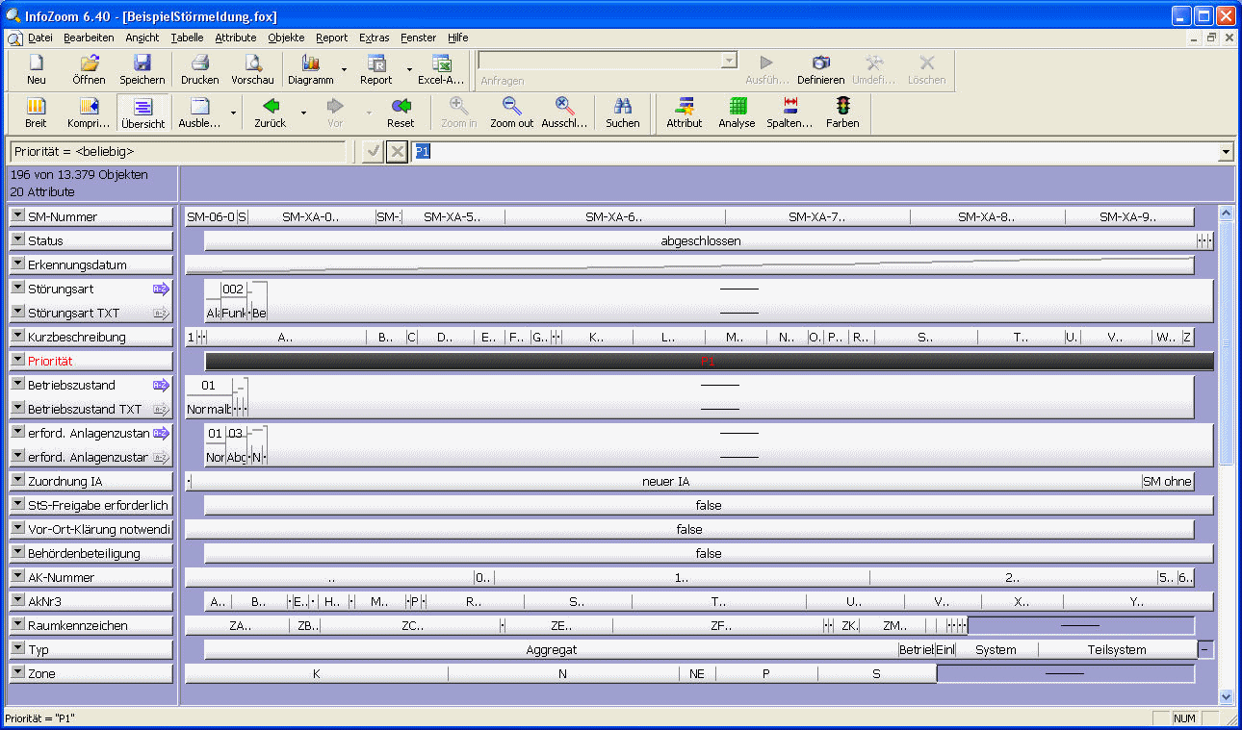
Task: Open dropdown arrow beside Status attribute
Action: point(17,240)
